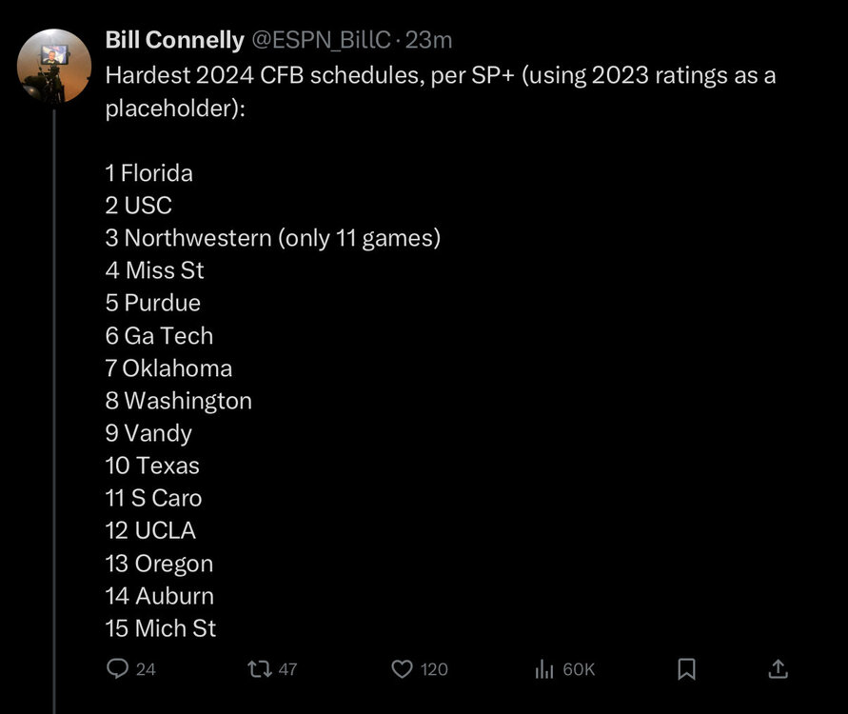Click the 120 likes count
This screenshot has width=848, height=714.
[434, 669]
